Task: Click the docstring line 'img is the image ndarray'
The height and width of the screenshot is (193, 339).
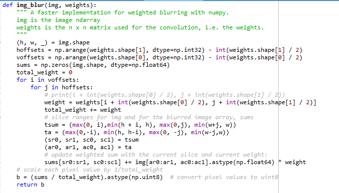Action: 58,20
